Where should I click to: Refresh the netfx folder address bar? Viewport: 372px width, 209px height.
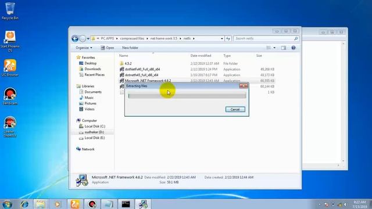point(228,38)
